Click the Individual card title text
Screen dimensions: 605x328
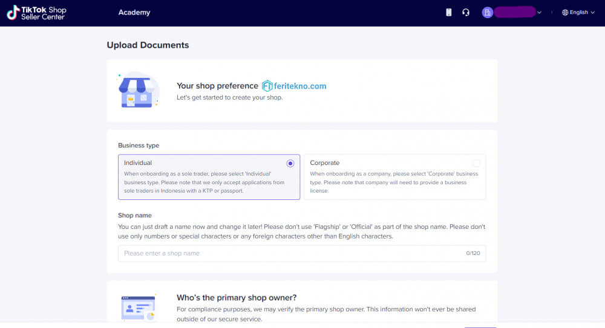click(138, 162)
